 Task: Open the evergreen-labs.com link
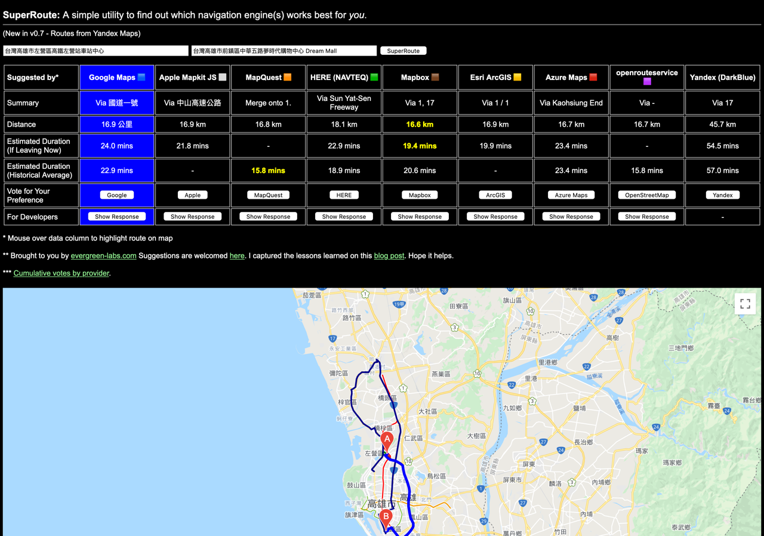tap(104, 255)
